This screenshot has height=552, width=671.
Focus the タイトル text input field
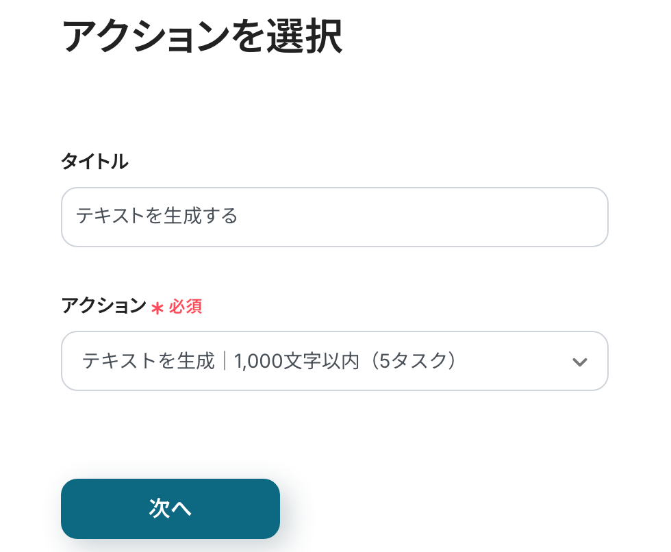pyautogui.click(x=334, y=217)
